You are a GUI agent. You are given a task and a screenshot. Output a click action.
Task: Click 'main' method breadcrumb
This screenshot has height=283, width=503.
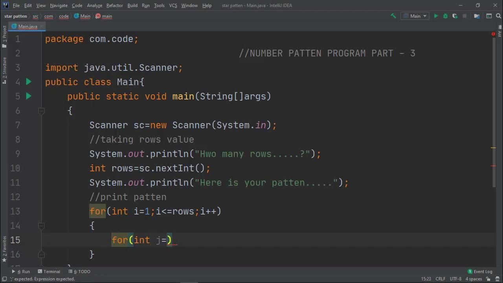click(104, 16)
